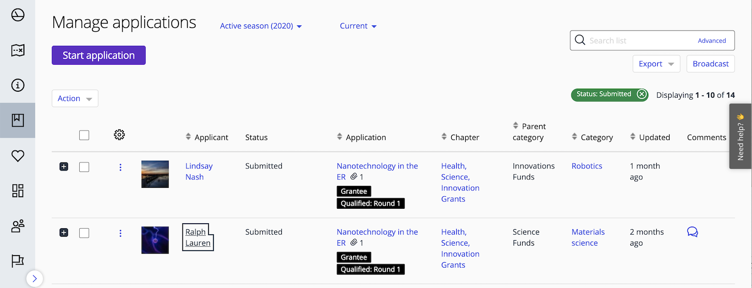This screenshot has height=288, width=752.
Task: Open the Active season (2020) dropdown
Action: (x=261, y=26)
